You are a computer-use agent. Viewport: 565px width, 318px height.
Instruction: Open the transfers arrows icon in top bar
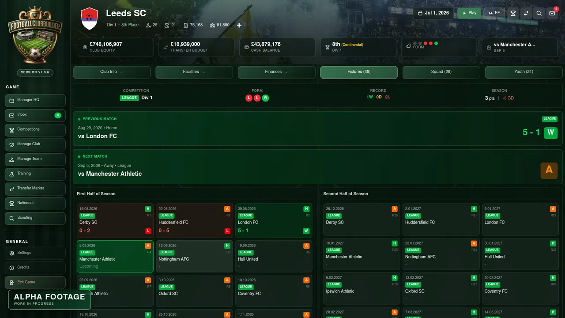tap(526, 13)
